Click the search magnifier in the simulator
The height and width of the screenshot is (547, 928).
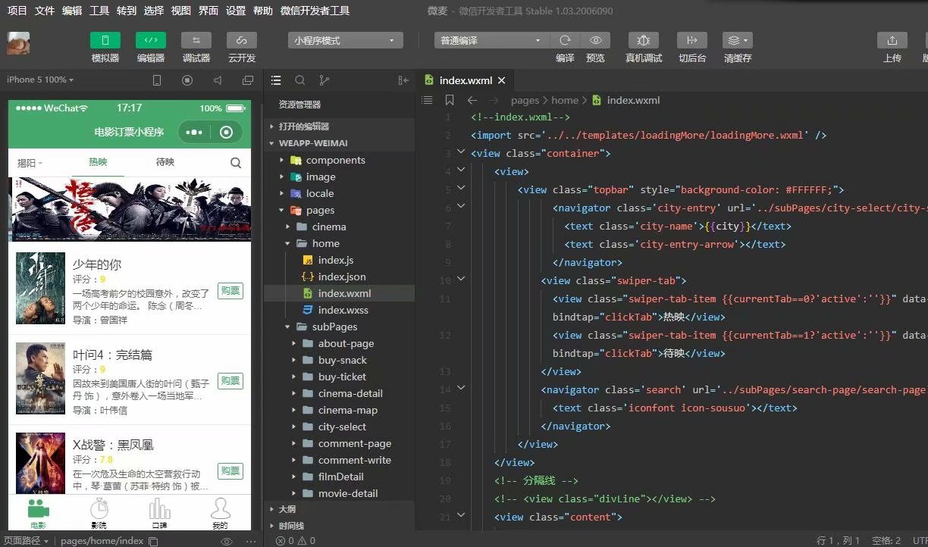tap(236, 163)
